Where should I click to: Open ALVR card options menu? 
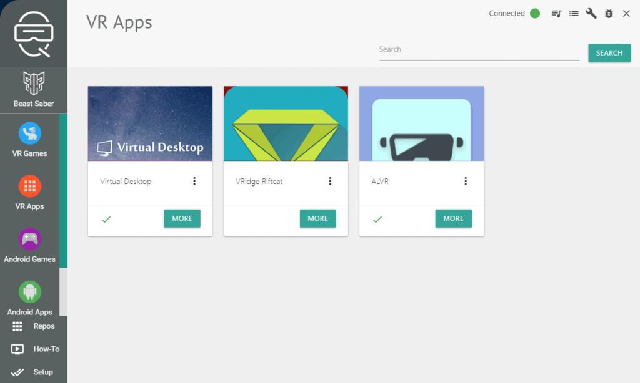tap(465, 181)
